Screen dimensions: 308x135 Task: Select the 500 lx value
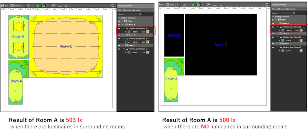(x=289, y=30)
